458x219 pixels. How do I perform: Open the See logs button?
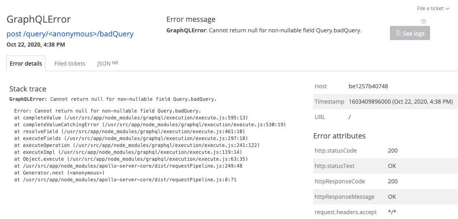(410, 33)
